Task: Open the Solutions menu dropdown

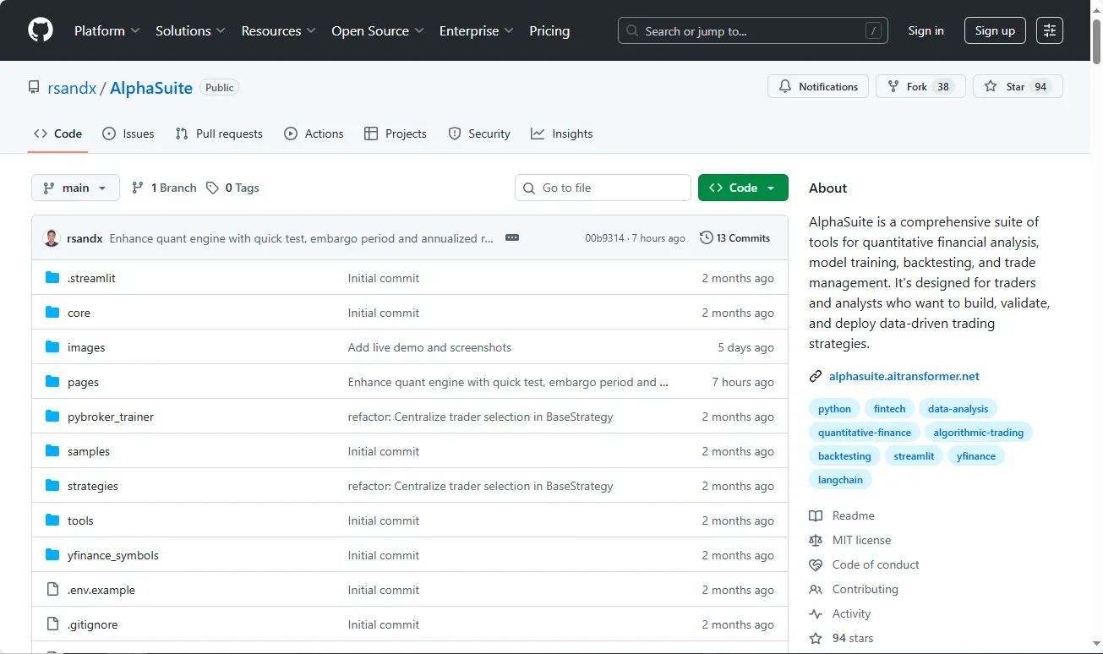Action: click(x=190, y=30)
